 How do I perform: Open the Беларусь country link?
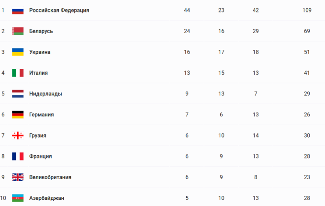(x=41, y=31)
